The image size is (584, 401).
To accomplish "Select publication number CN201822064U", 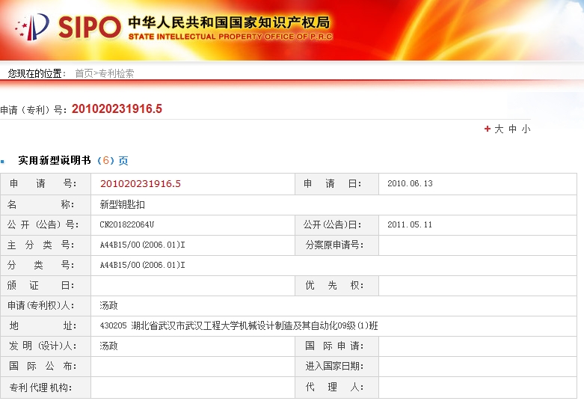I will click(126, 224).
